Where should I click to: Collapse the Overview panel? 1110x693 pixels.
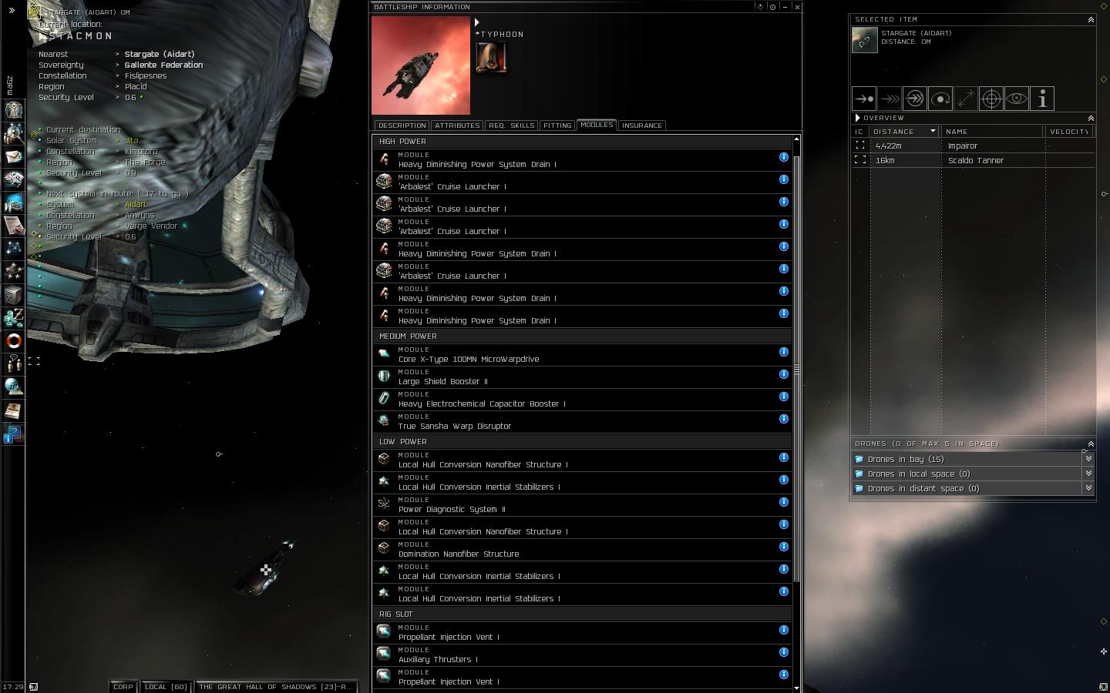tap(1091, 118)
